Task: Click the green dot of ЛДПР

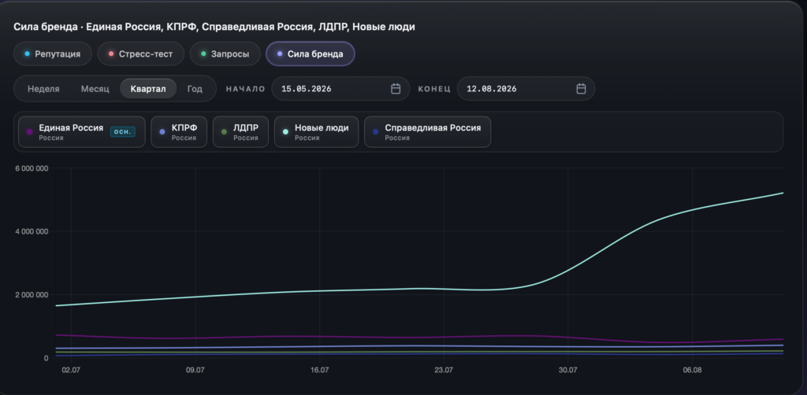Action: tap(224, 132)
